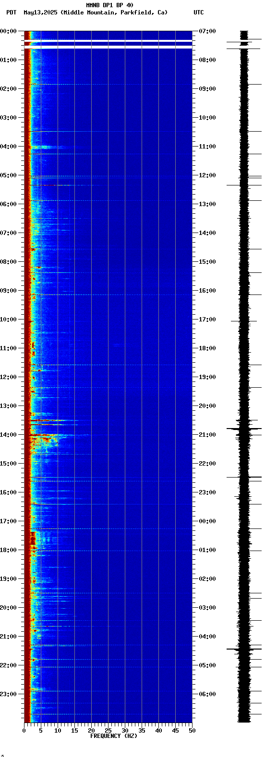Click the seismogram spike near 04:25 UTC
Viewport: 265px width, 761px height.
coord(244,649)
